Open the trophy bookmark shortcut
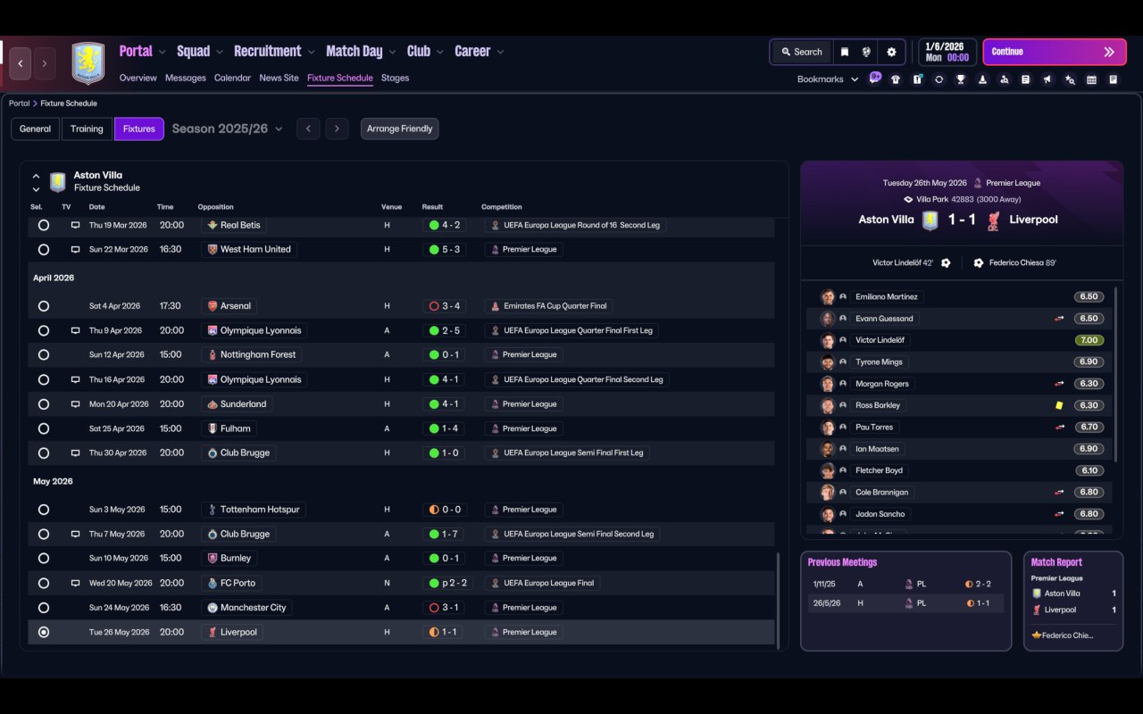Screen dimensions: 1143x714 [x=961, y=79]
